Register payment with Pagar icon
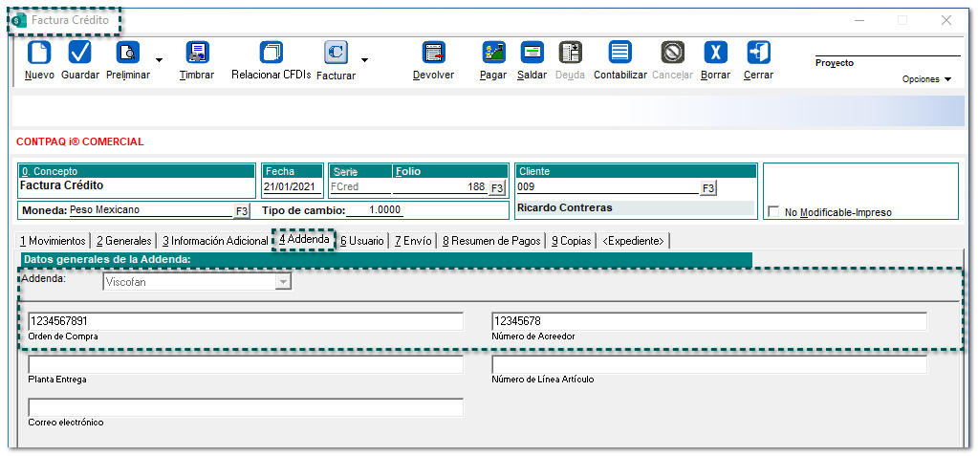978x456 pixels. click(x=493, y=53)
